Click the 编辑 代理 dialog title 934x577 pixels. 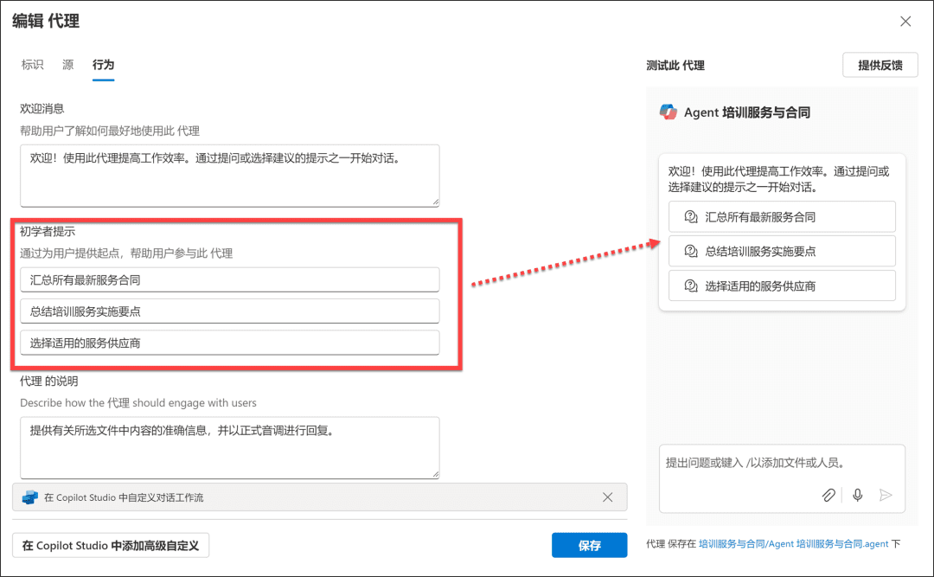pyautogui.click(x=46, y=21)
